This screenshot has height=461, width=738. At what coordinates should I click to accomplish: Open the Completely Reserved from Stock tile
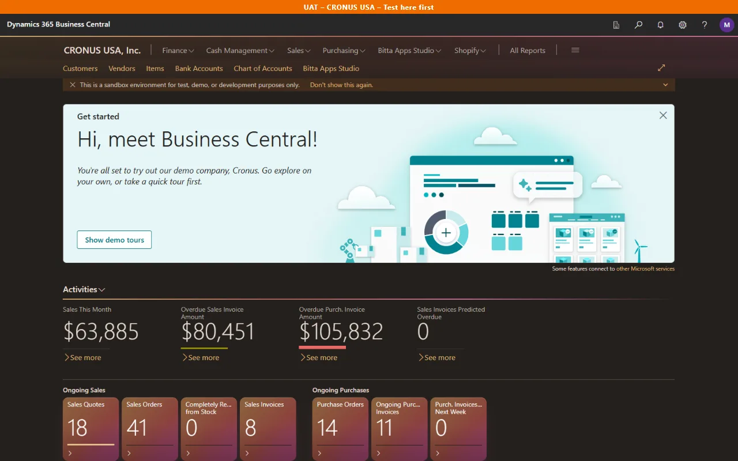(x=209, y=429)
